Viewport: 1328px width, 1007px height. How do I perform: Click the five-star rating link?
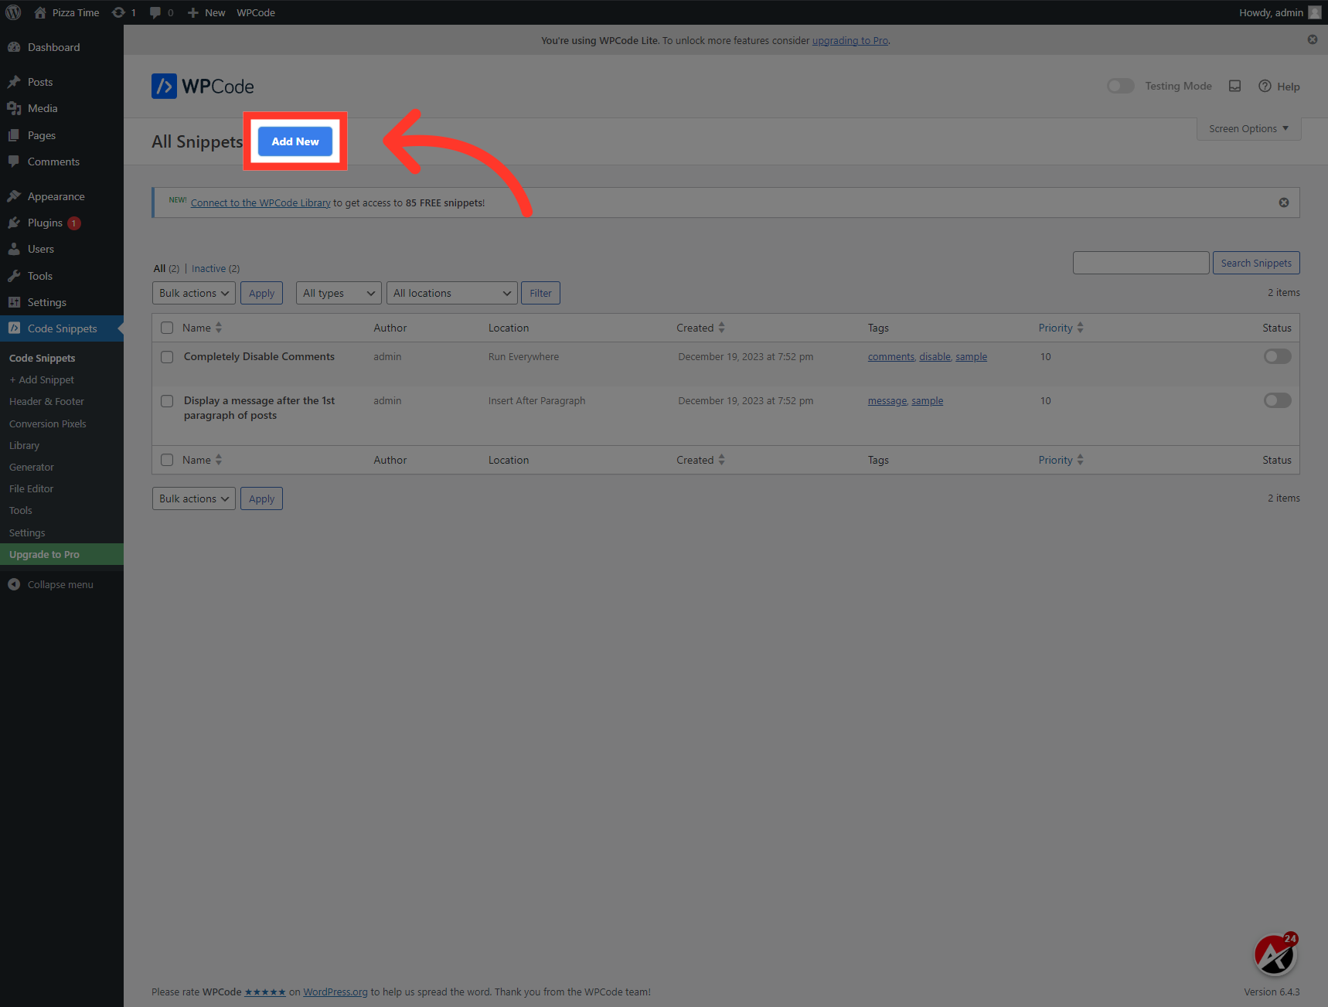(x=265, y=992)
